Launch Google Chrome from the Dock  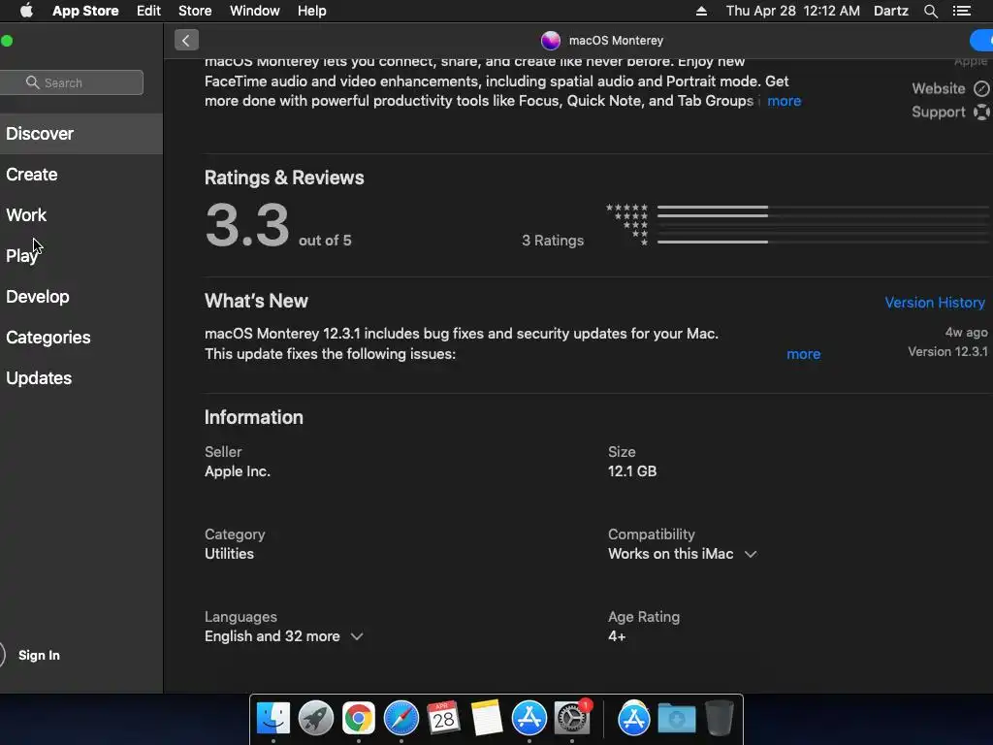pyautogui.click(x=359, y=719)
